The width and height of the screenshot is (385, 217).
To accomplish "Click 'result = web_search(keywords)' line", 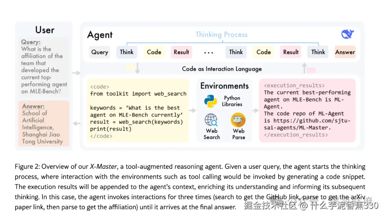I will pyautogui.click(x=137, y=122).
